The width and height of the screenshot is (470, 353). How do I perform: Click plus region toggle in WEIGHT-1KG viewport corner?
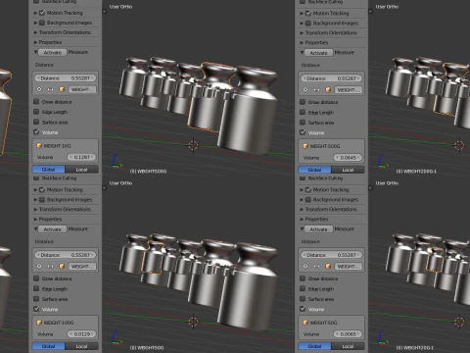(x=105, y=12)
